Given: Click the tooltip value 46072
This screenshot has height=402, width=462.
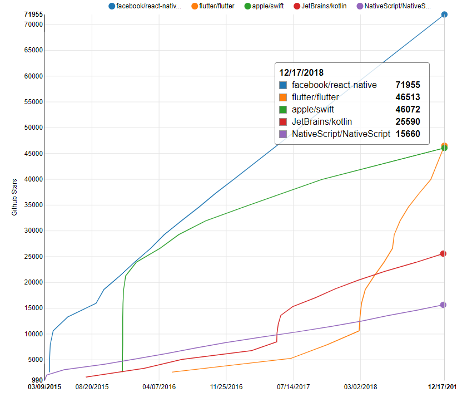Looking at the screenshot, I should [x=408, y=110].
